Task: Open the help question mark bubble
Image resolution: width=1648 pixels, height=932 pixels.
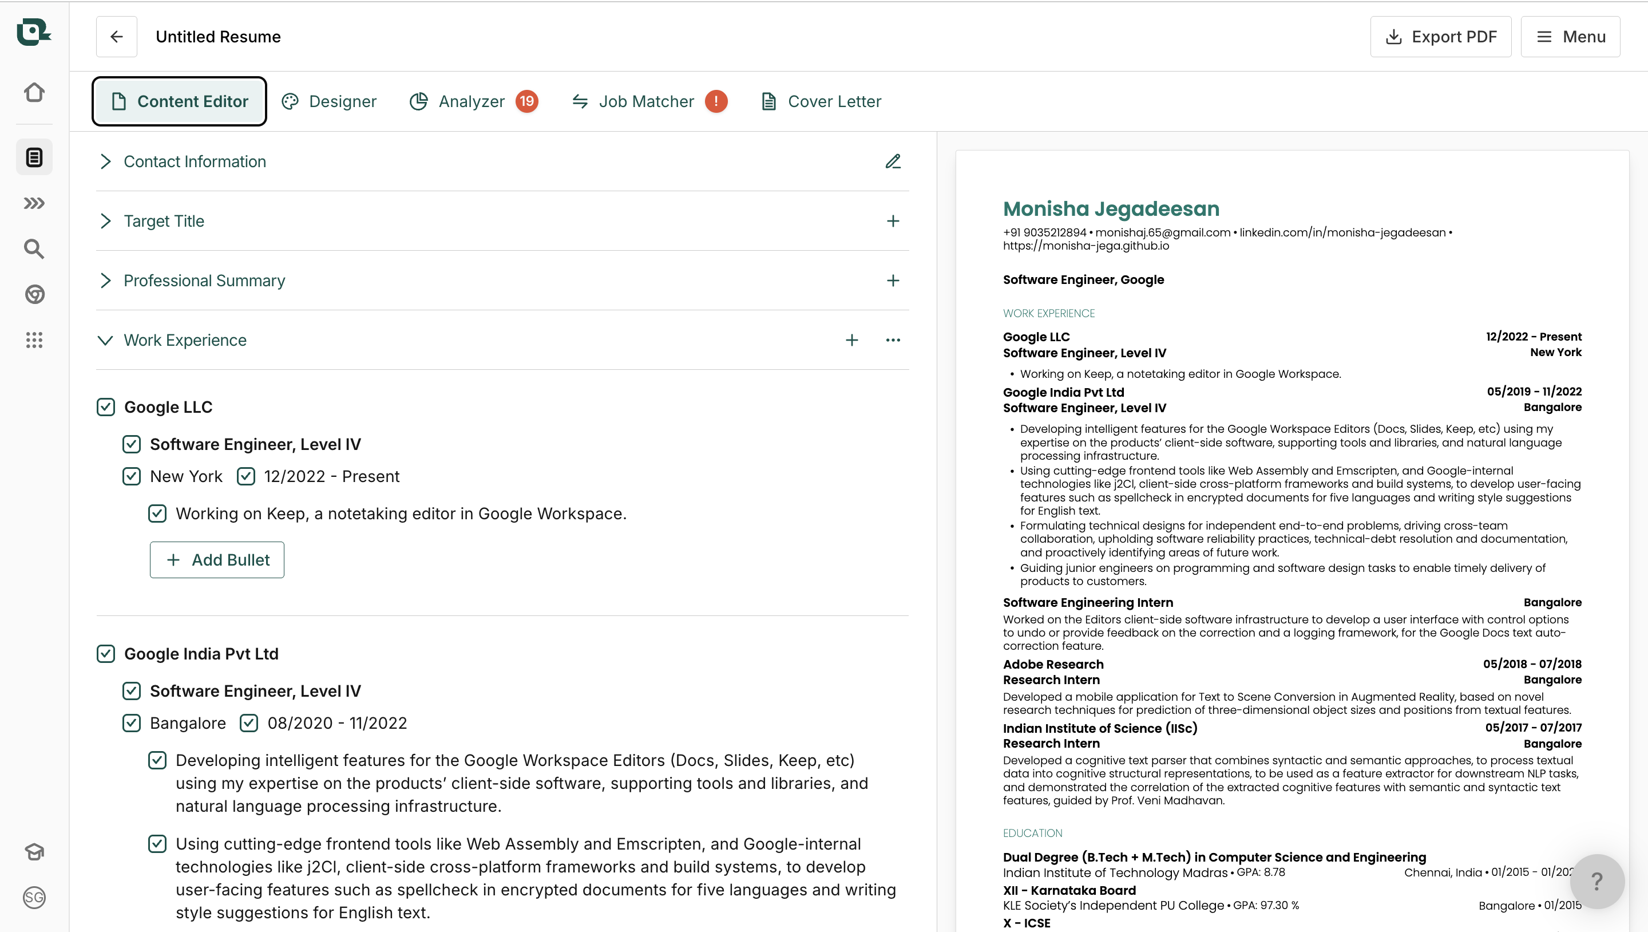Action: click(x=1597, y=882)
